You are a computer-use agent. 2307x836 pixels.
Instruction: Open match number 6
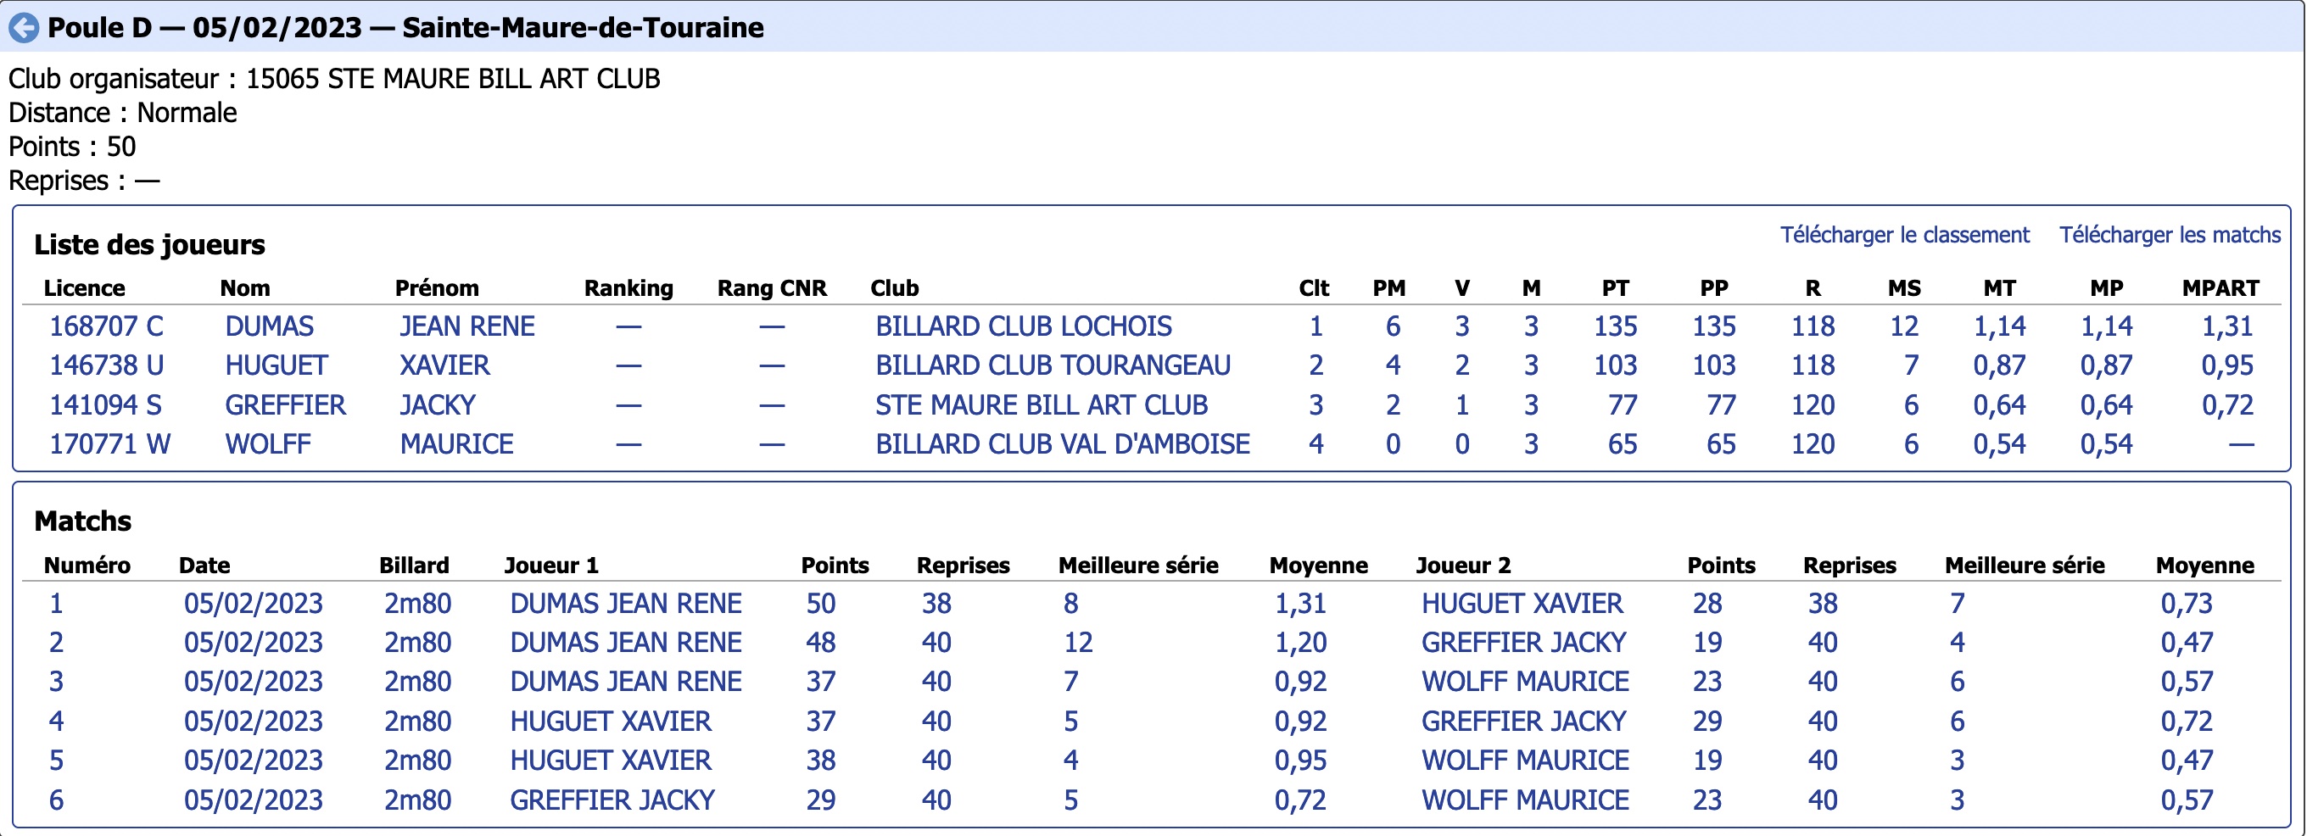point(57,800)
